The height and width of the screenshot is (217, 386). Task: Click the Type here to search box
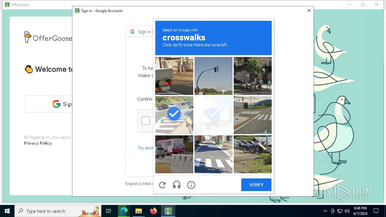58,211
